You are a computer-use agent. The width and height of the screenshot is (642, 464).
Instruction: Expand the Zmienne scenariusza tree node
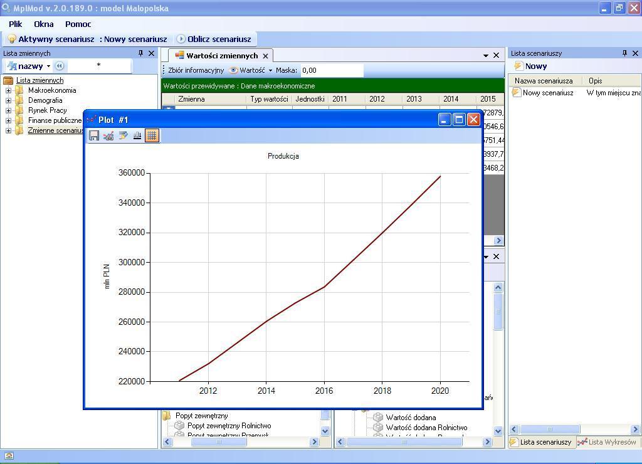[8, 130]
